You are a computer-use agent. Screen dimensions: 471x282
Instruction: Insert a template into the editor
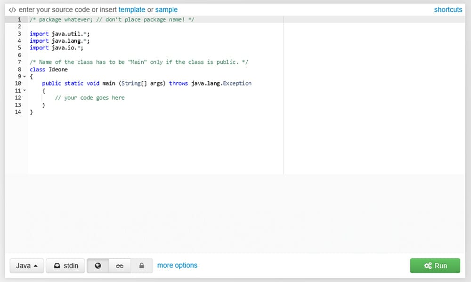(132, 9)
